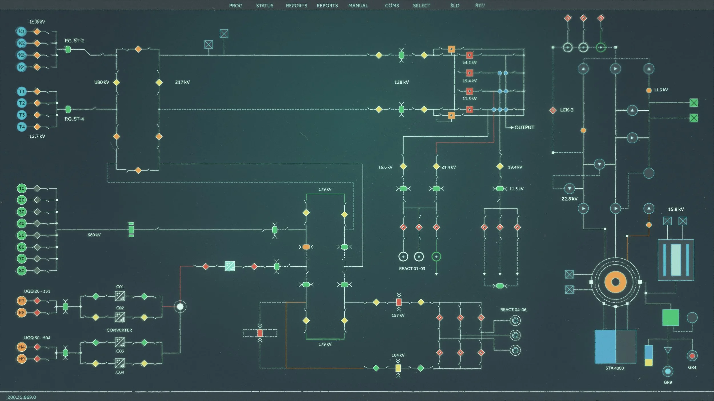
Task: Open the SELECT menu
Action: 422,6
